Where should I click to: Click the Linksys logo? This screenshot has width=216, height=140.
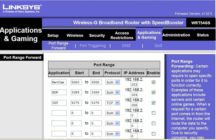click(22, 9)
